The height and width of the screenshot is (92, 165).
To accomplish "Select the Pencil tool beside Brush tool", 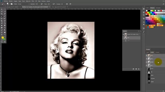I will click(5, 16).
